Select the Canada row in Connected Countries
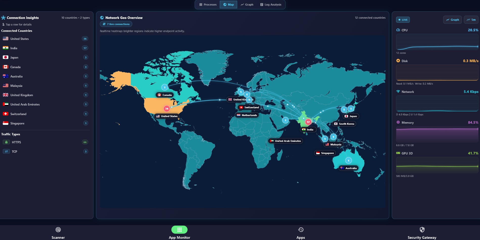The height and width of the screenshot is (240, 480). tap(45, 67)
